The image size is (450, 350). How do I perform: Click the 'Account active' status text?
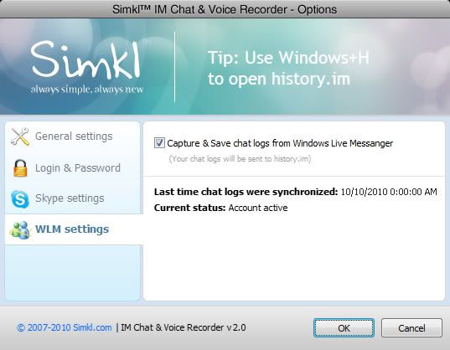258,208
